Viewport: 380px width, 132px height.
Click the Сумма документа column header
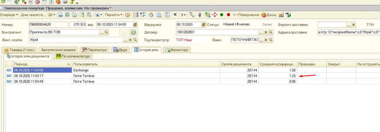tap(239, 64)
